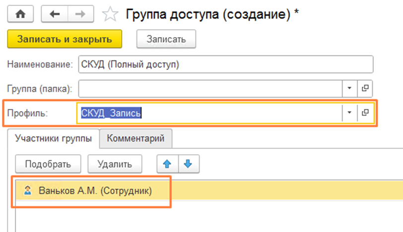
Task: Open the Профиль field's linked item icon
Action: point(365,113)
